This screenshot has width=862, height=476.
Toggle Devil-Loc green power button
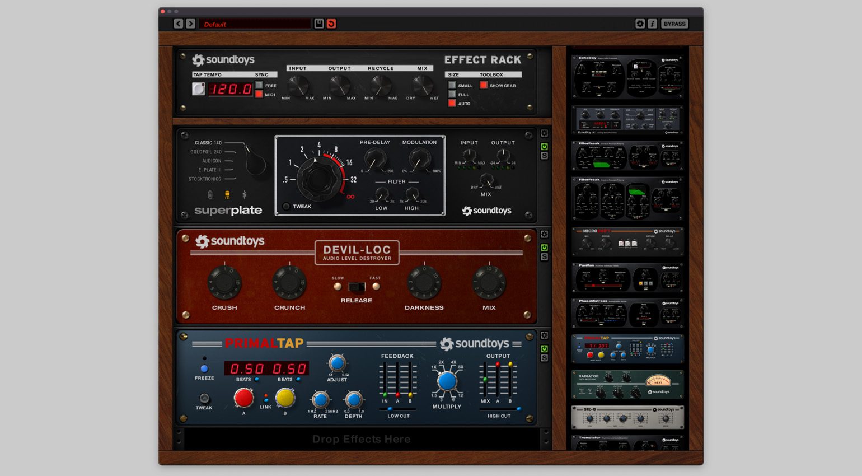[x=544, y=248]
